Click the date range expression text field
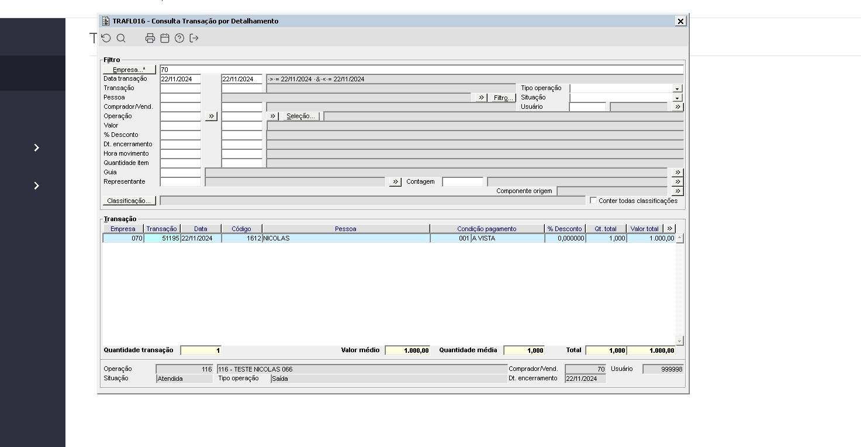The height and width of the screenshot is (447, 861). pos(475,79)
